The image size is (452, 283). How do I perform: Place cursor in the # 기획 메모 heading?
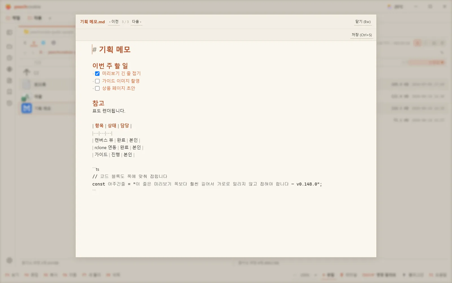pos(111,50)
